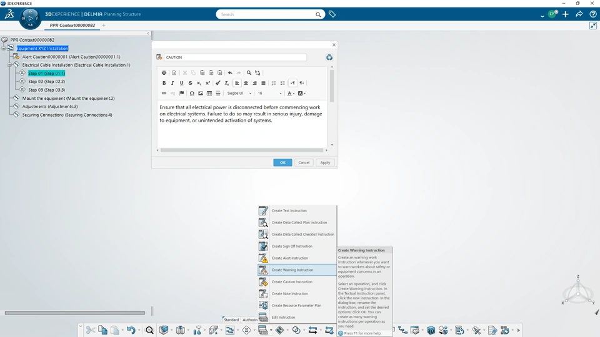Expand bottom toolbar overflow arrow on right

pyautogui.click(x=519, y=330)
